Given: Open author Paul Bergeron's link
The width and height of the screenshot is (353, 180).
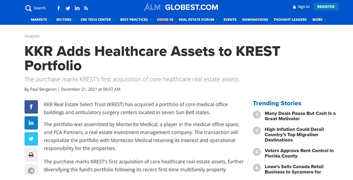Looking at the screenshot, I should point(43,89).
